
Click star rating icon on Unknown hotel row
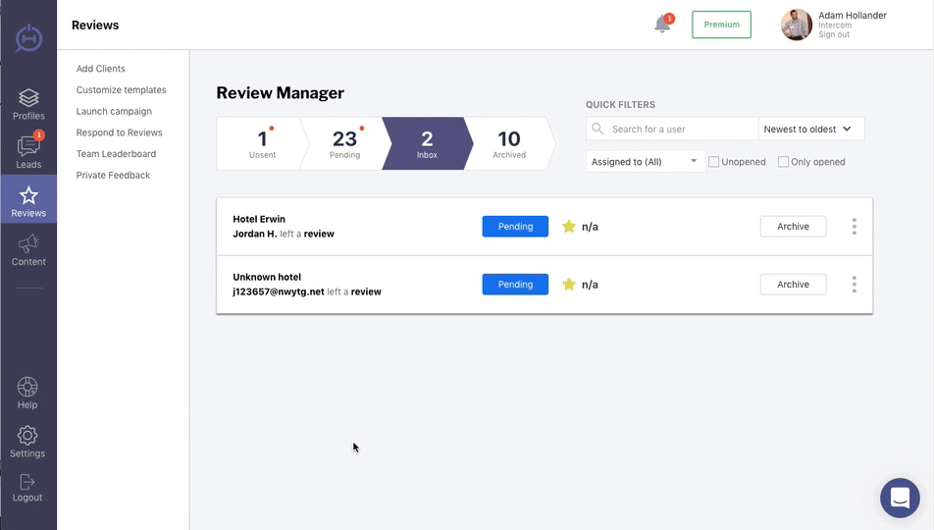coord(569,284)
